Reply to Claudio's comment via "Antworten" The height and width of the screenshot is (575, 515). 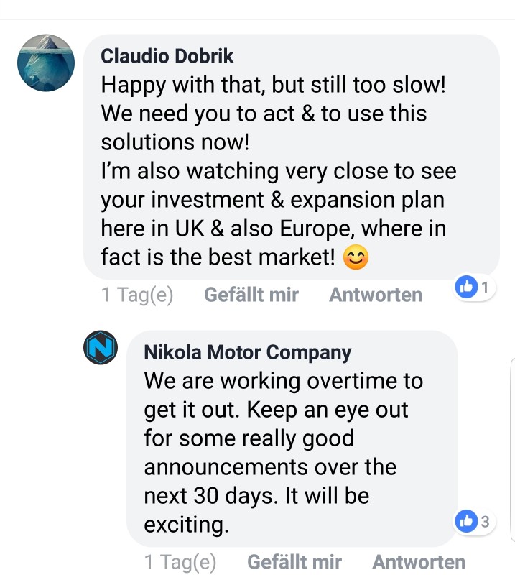pos(376,295)
